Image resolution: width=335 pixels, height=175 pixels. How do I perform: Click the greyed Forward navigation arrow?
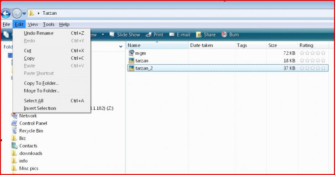[17, 14]
